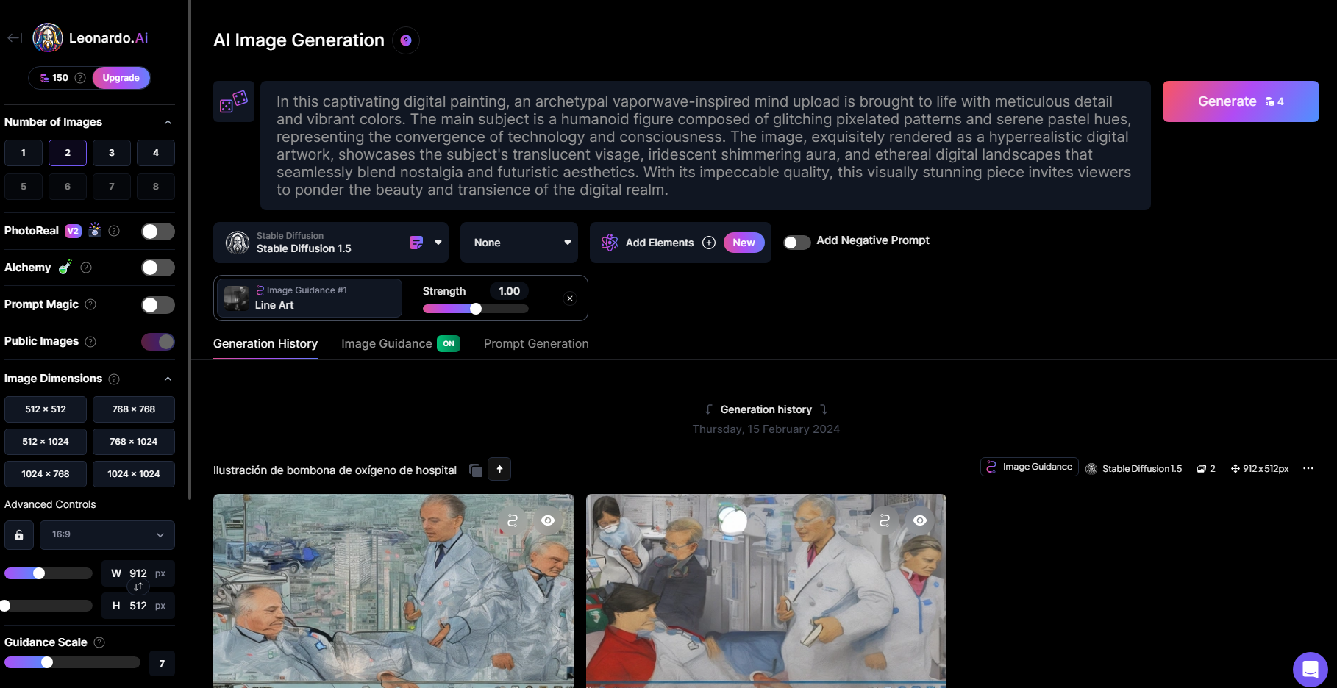Select the 768 × 768 dimension preset
Image resolution: width=1337 pixels, height=688 pixels.
[x=134, y=409]
